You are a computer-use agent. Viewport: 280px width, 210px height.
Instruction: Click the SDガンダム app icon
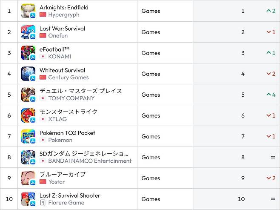click(28, 157)
